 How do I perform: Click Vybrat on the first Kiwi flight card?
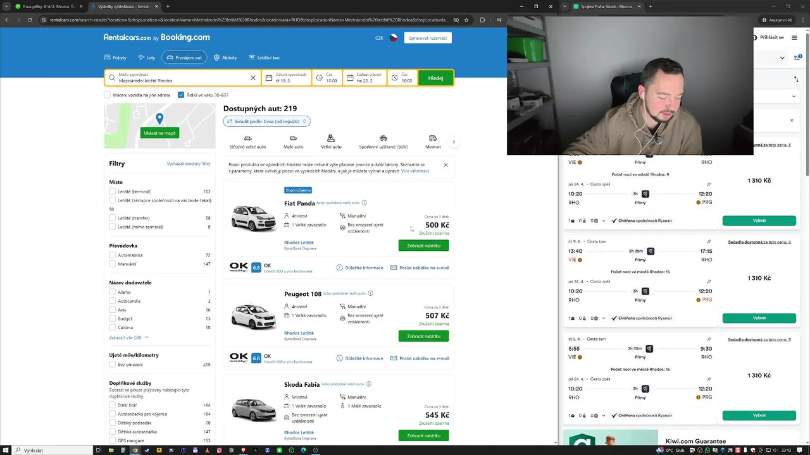[759, 221]
